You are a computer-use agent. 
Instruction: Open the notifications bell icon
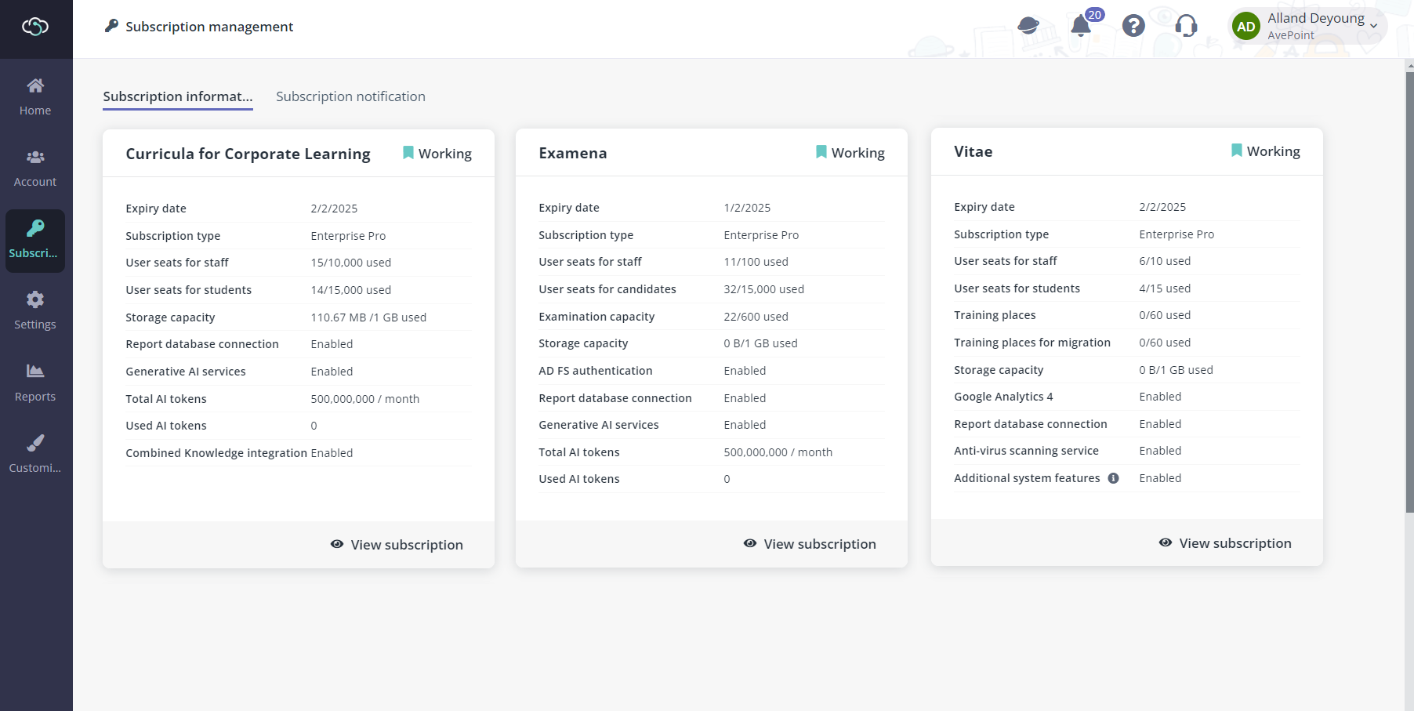[x=1081, y=27]
